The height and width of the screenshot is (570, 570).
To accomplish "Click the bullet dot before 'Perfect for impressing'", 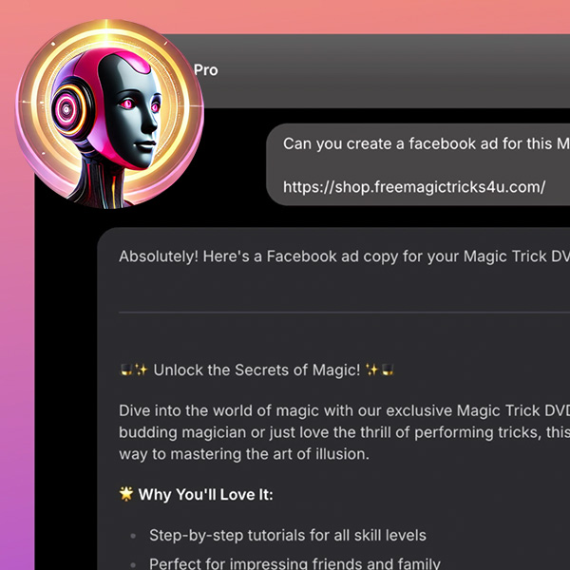I will click(x=133, y=565).
